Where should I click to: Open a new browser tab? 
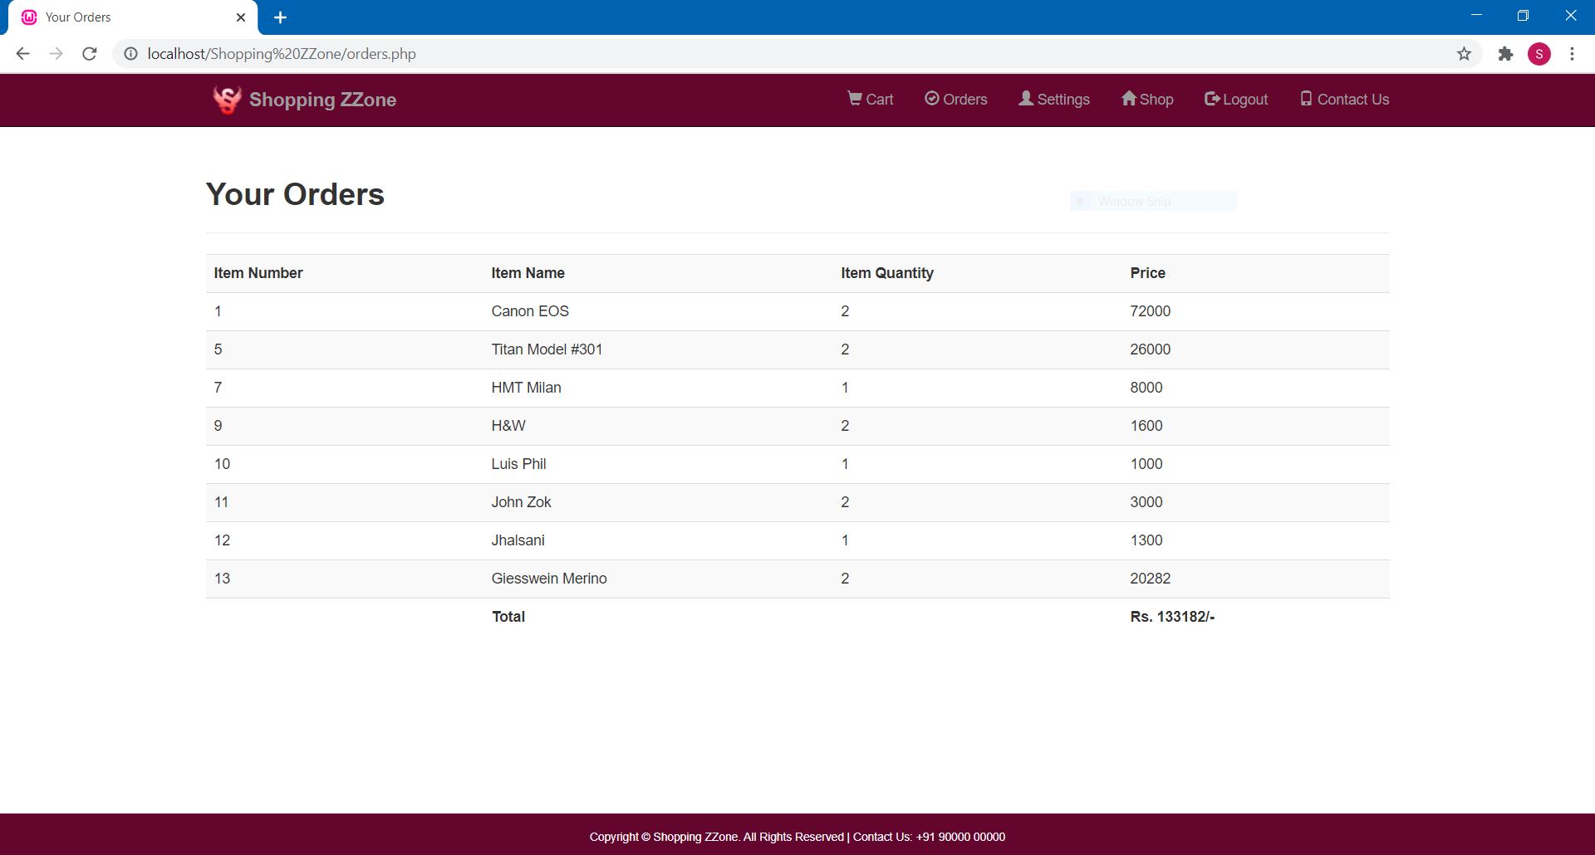[x=280, y=17]
